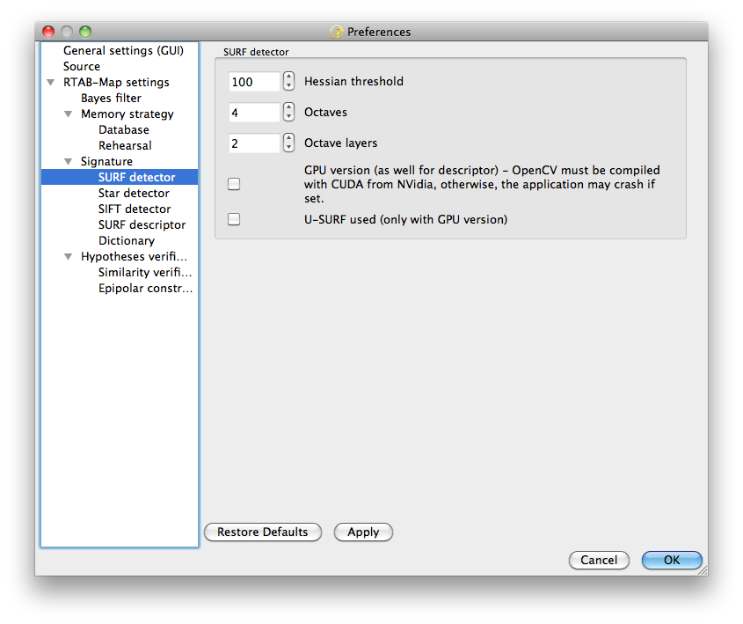
Task: Cancel the Preferences dialog
Action: (x=599, y=560)
